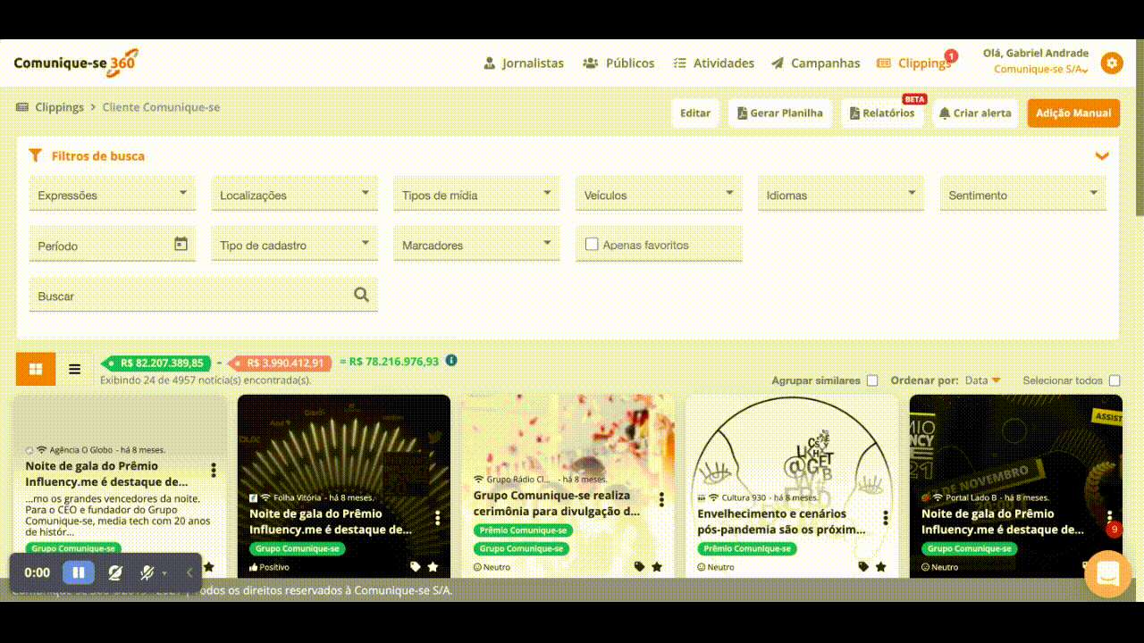
Task: Open the Clippings menu item
Action: [x=913, y=63]
